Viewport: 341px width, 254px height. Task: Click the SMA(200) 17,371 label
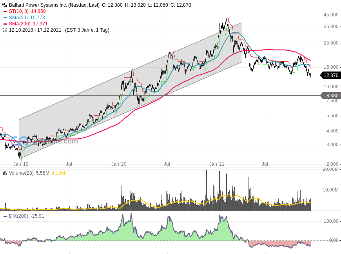pos(28,24)
